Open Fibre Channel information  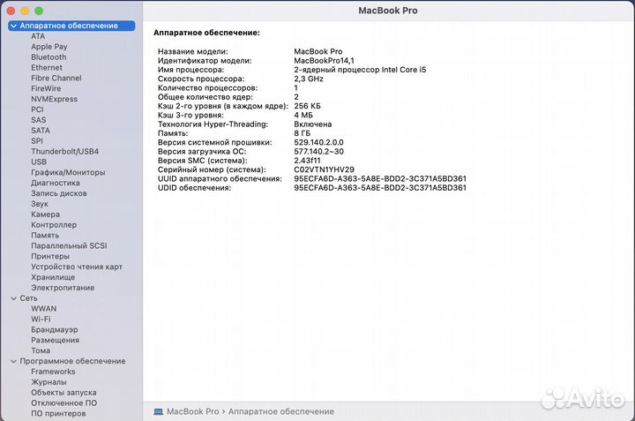point(56,79)
